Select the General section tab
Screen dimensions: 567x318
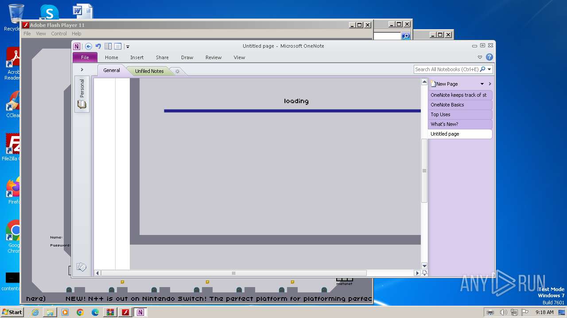112,70
